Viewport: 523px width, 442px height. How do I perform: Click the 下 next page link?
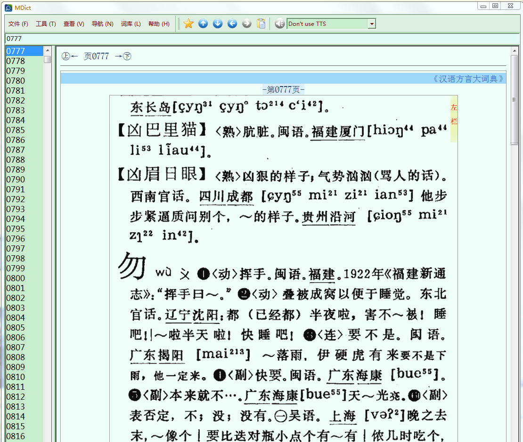point(127,56)
